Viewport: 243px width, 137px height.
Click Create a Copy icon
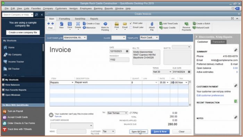click(91, 24)
